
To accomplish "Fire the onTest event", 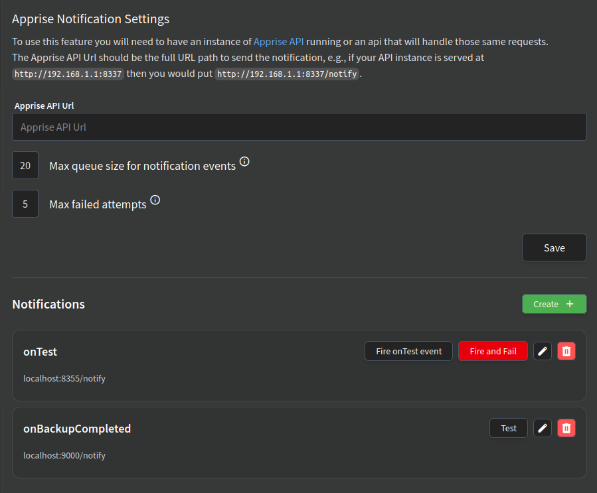I will pos(408,350).
